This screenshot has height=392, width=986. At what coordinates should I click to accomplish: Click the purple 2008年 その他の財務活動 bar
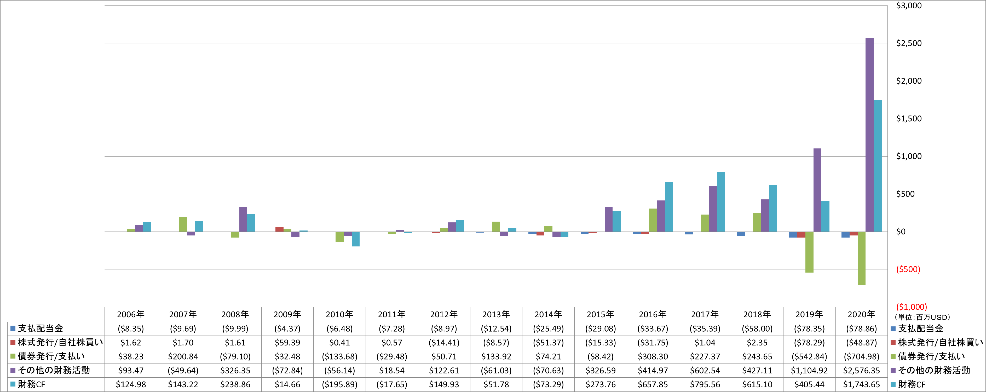point(243,219)
